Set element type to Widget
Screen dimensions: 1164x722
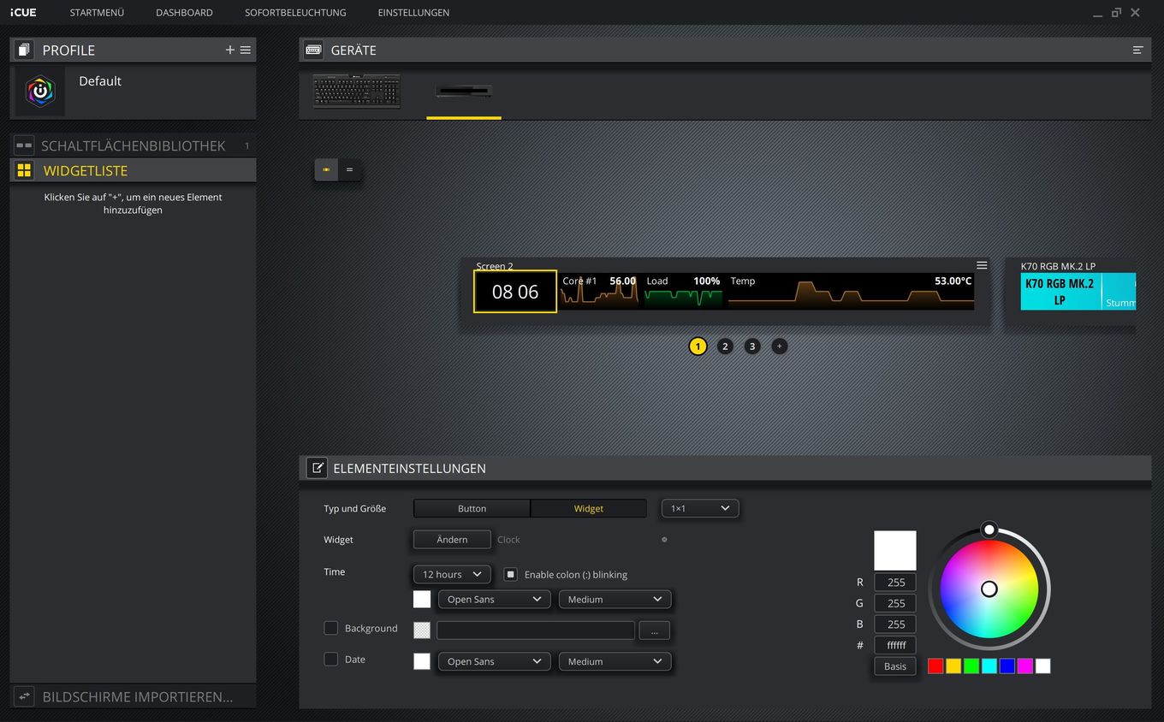coord(588,508)
